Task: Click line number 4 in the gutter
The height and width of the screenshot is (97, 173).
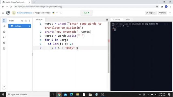Action: (x=41, y=40)
